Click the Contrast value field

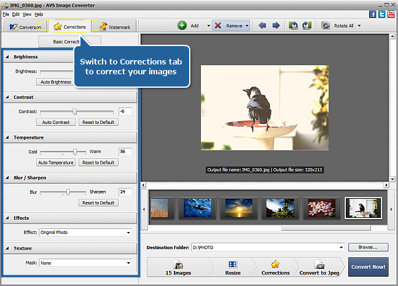(125, 112)
